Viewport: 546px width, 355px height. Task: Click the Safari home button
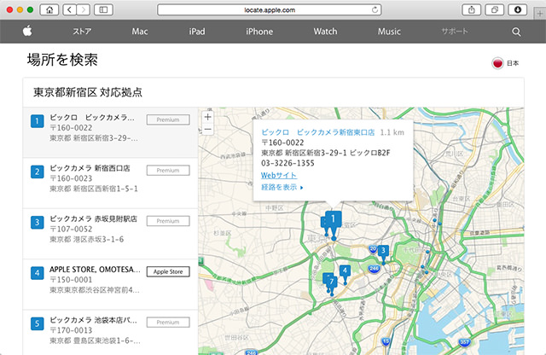click(x=49, y=9)
